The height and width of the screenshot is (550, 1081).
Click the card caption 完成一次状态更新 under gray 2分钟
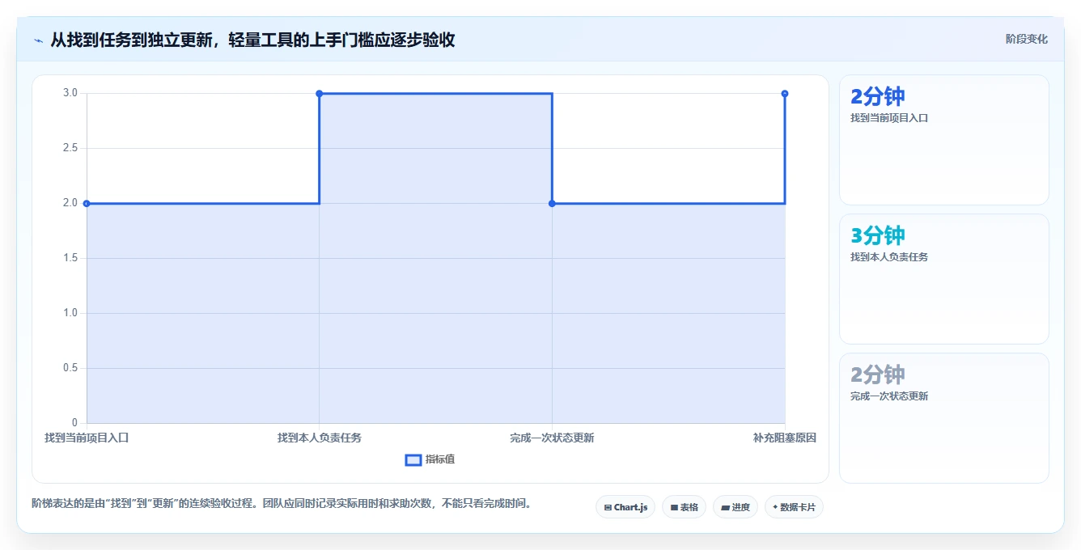pyautogui.click(x=889, y=396)
